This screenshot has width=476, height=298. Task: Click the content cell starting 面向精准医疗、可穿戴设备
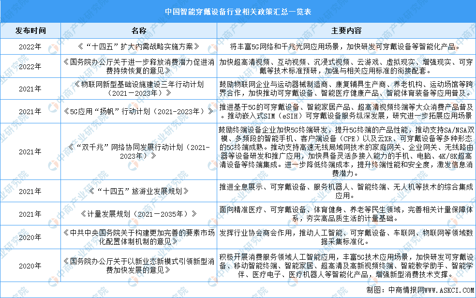[x=346, y=214]
